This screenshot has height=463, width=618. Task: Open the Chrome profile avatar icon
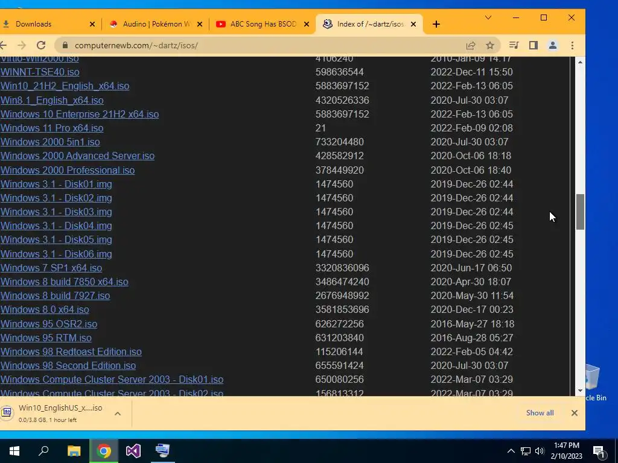point(553,45)
